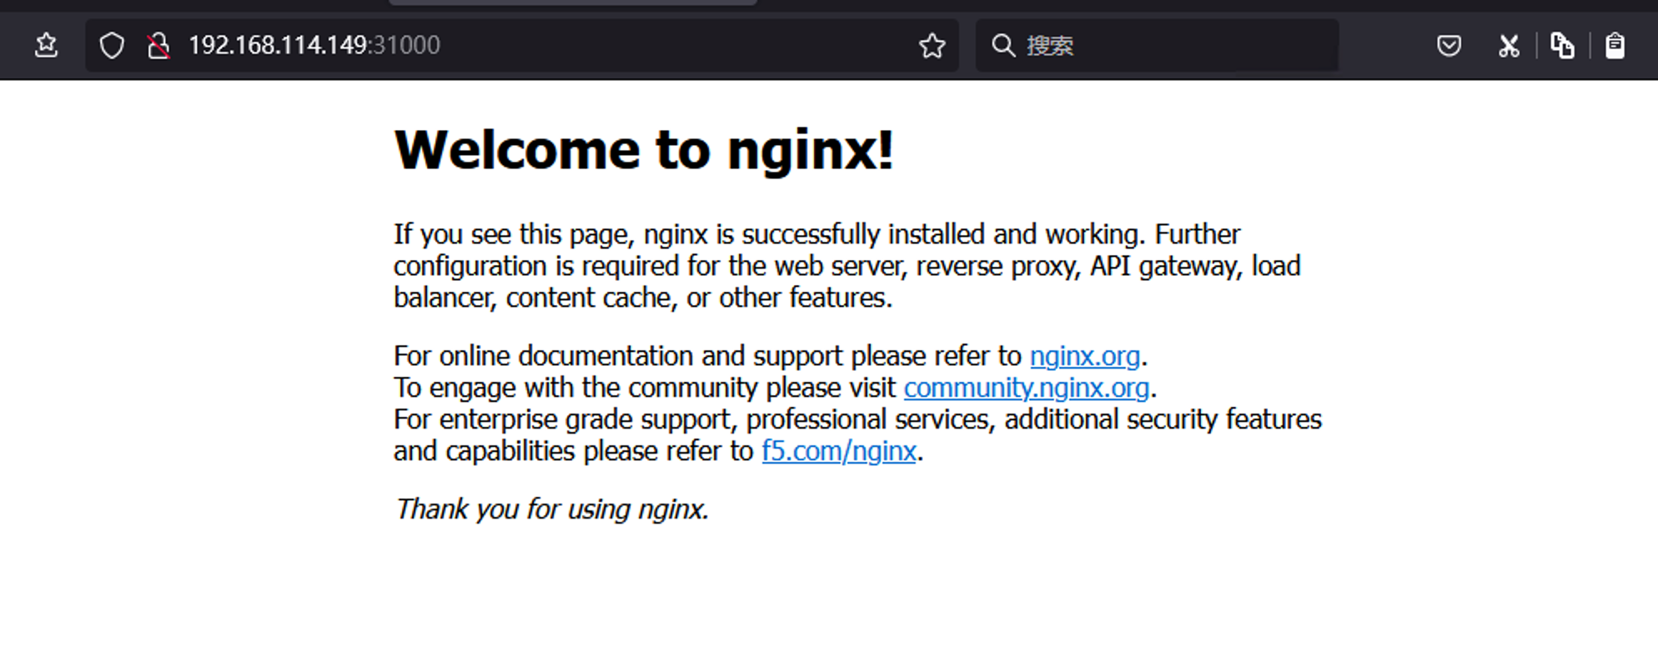Open the nginx.org documentation link
The width and height of the screenshot is (1658, 662).
pos(1084,356)
